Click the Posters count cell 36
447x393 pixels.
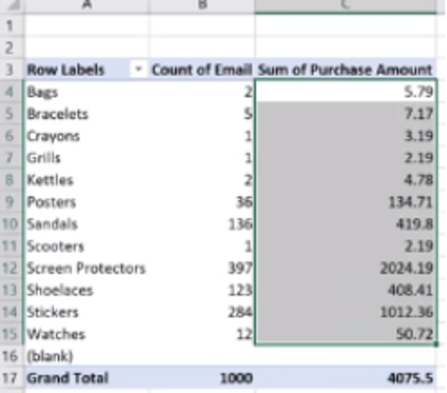click(244, 202)
